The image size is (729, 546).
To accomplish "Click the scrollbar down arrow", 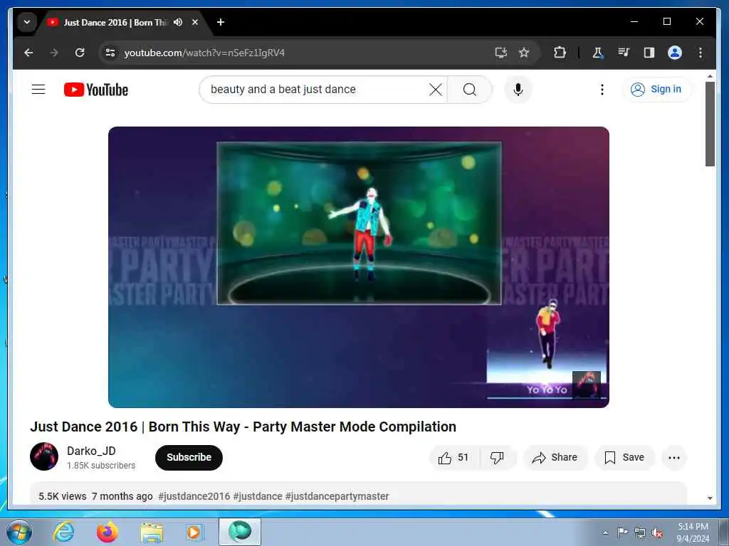I will click(710, 498).
